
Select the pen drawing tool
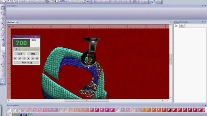3,39
